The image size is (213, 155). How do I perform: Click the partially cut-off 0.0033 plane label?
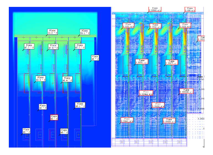click(202, 38)
